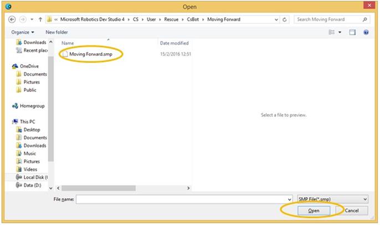The height and width of the screenshot is (225, 380).
Task: Open the Organize menu
Action: coord(22,33)
